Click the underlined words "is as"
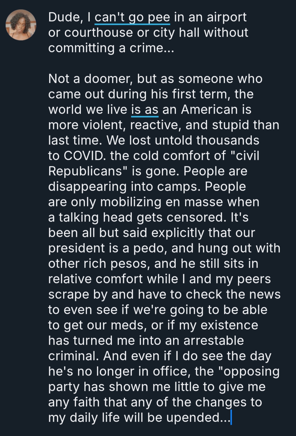The width and height of the screenshot is (296, 436). pyautogui.click(x=145, y=109)
